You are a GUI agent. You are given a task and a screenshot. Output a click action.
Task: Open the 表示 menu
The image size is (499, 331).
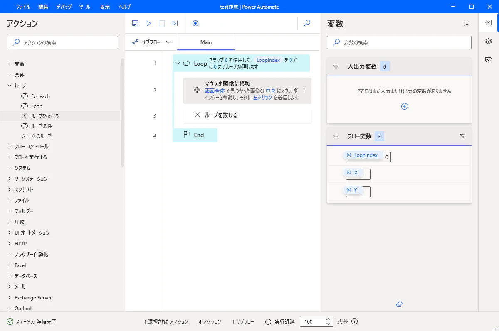[x=104, y=7]
